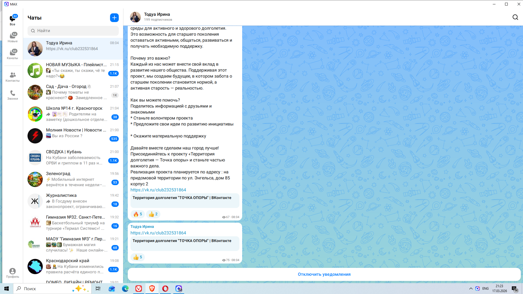Open Профиль in the sidebar
This screenshot has height=294, width=523.
pyautogui.click(x=13, y=273)
